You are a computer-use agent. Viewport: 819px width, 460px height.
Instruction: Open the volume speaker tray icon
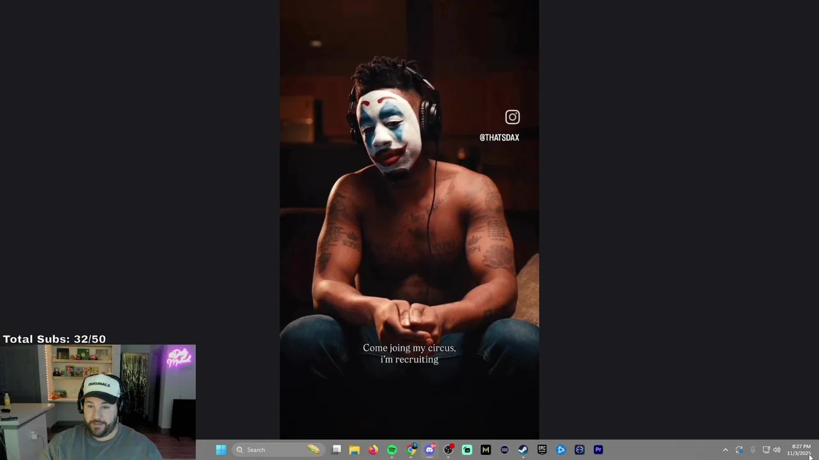point(777,450)
